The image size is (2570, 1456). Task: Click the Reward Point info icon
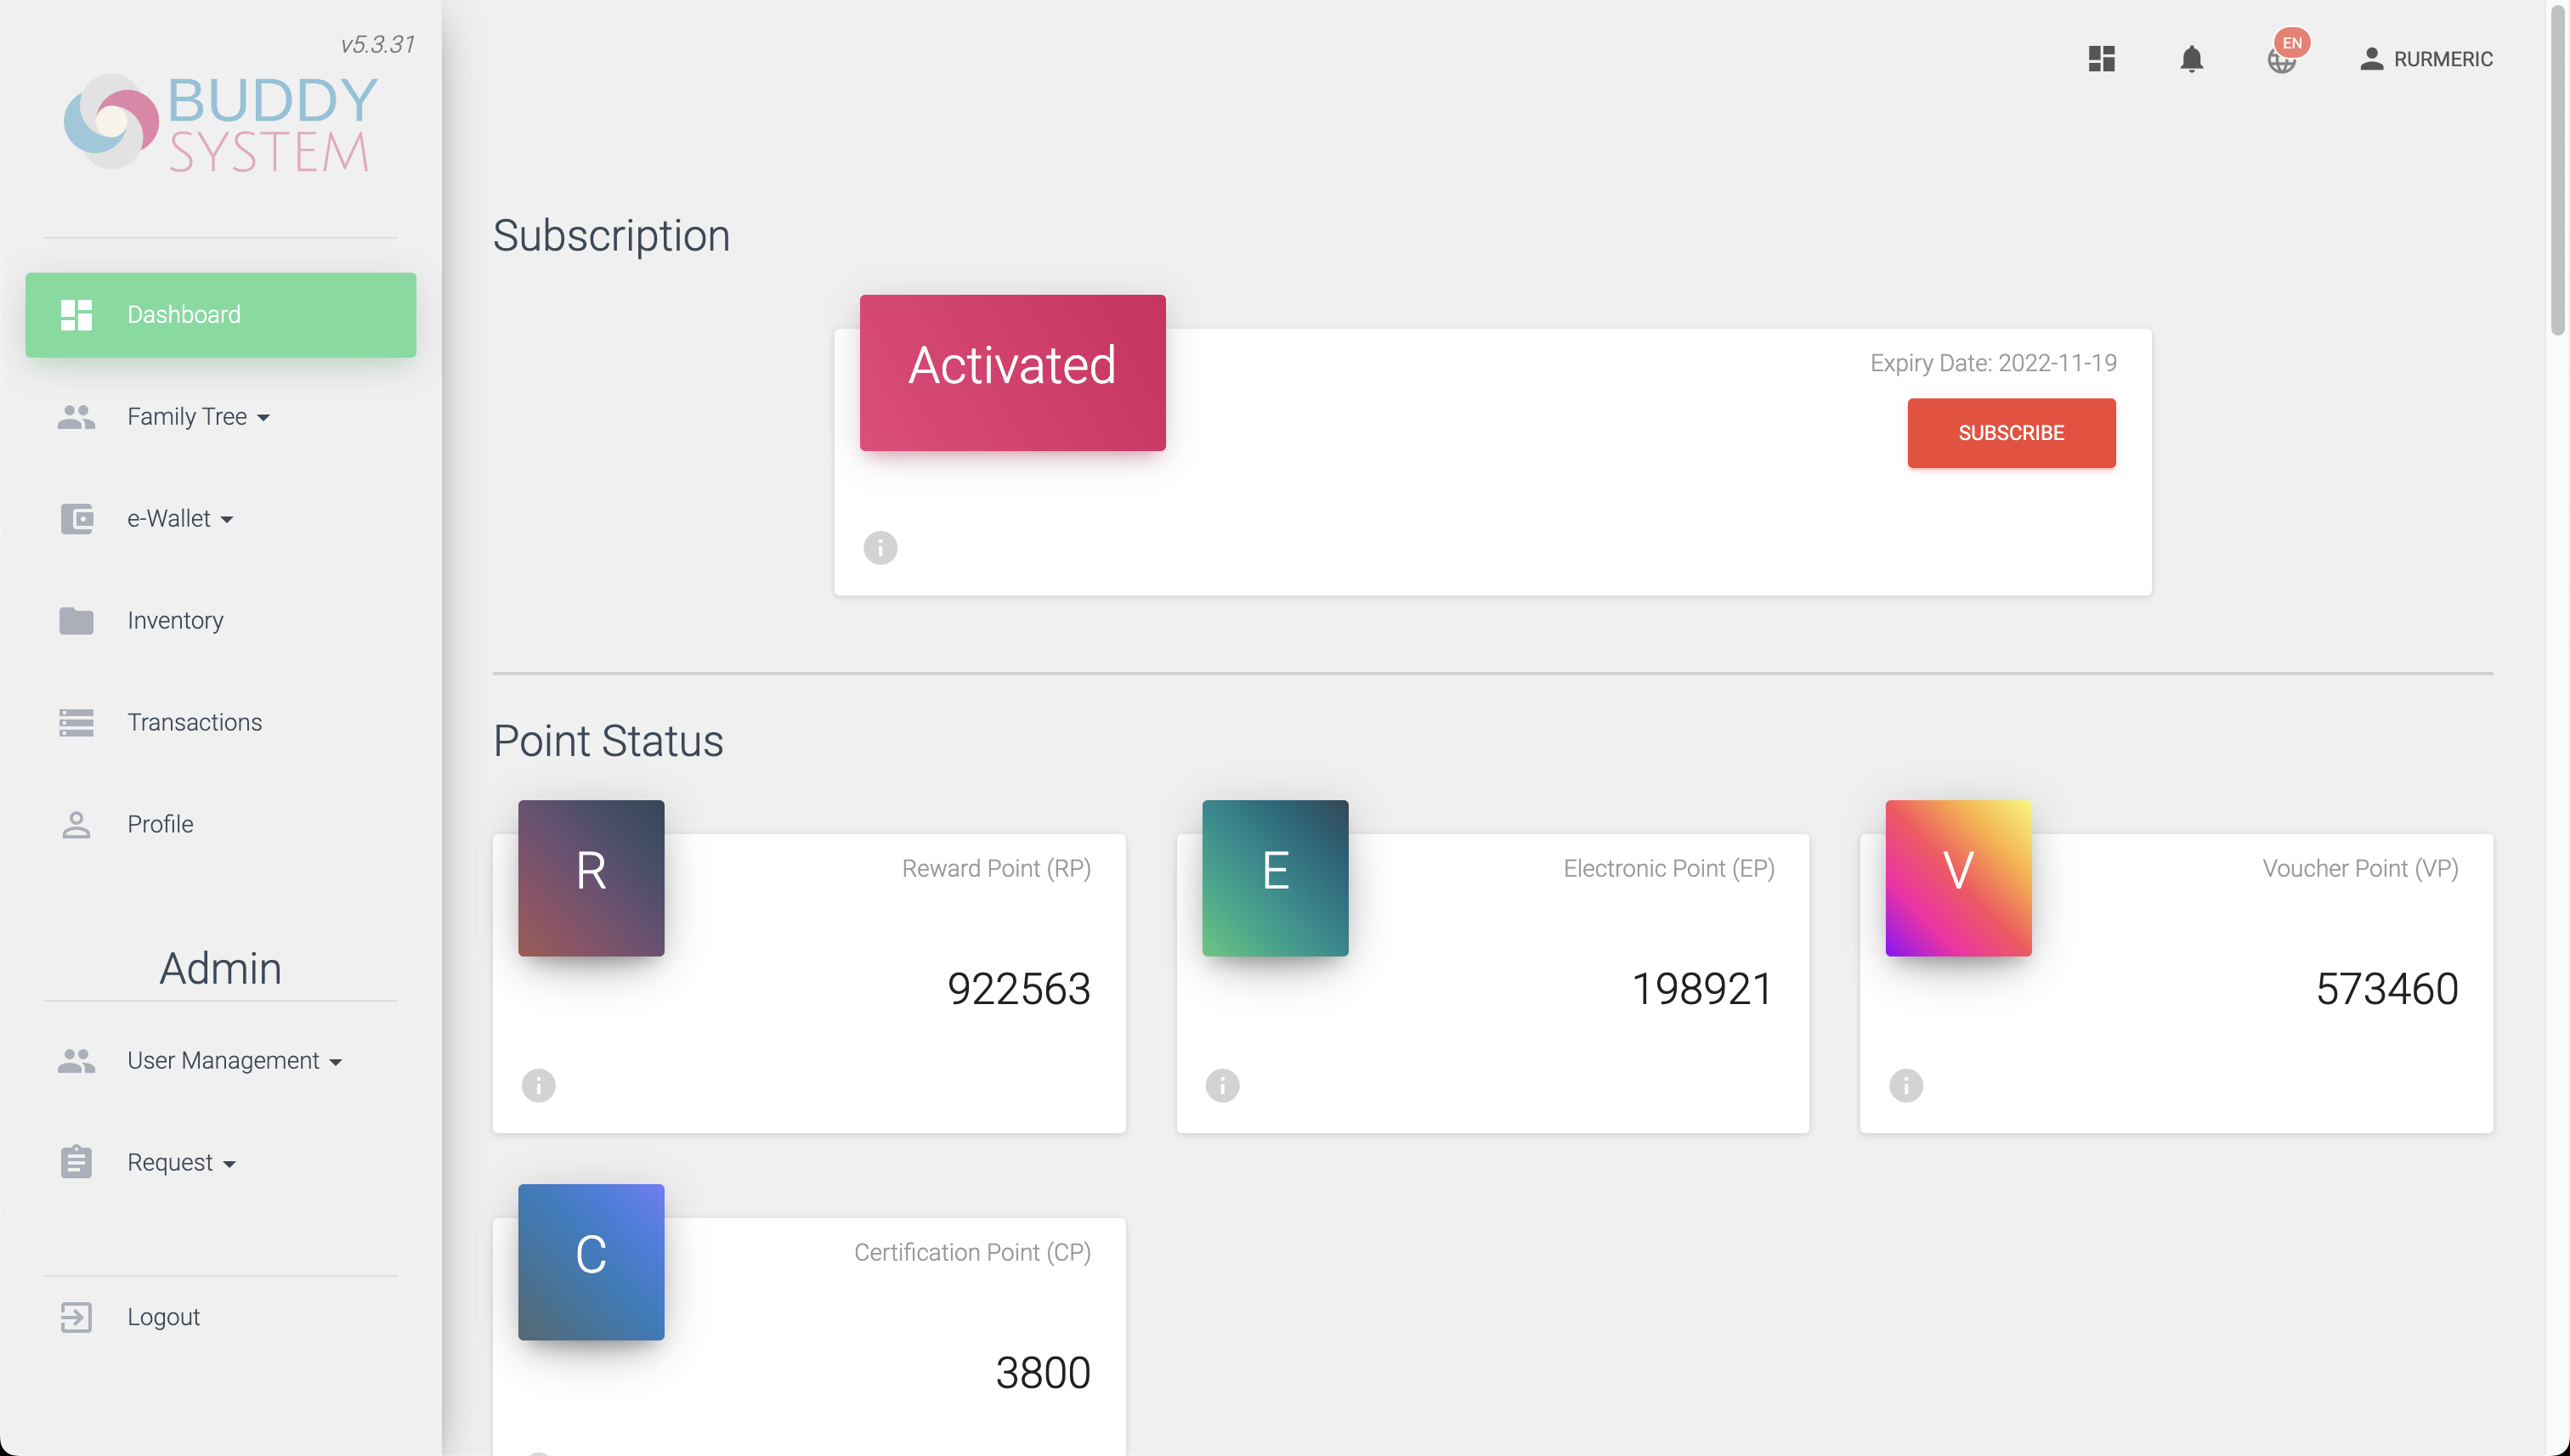tap(538, 1085)
